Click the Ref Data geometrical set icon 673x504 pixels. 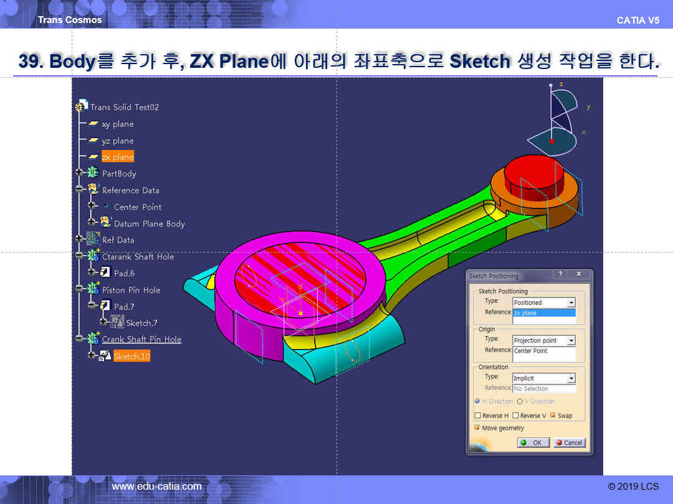pos(93,240)
